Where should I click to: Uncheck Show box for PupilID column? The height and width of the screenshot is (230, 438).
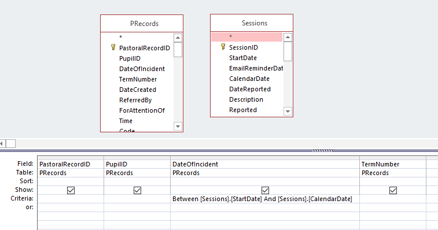pos(138,190)
